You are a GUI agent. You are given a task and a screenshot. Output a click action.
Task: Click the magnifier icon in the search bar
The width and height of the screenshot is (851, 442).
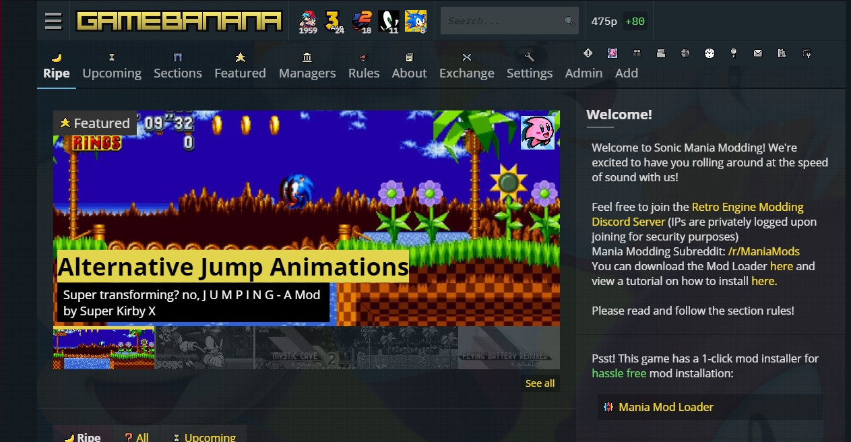tap(568, 20)
